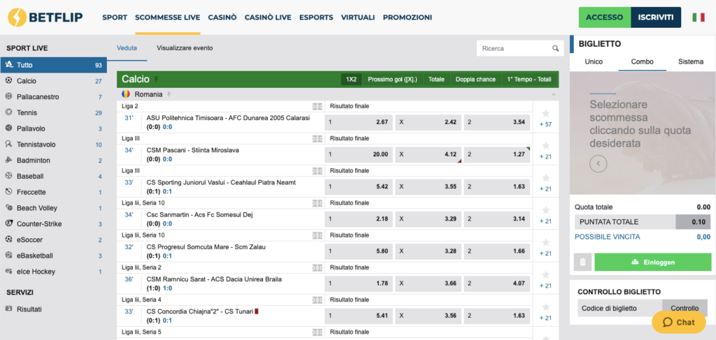Image resolution: width=716 pixels, height=340 pixels.
Task: Bet on draw odds 4.12 for CSM Pascani
Action: coord(428,154)
